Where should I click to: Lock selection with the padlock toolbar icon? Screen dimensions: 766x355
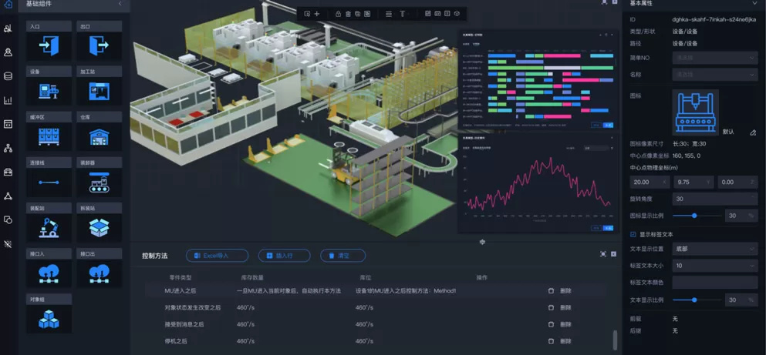[338, 14]
